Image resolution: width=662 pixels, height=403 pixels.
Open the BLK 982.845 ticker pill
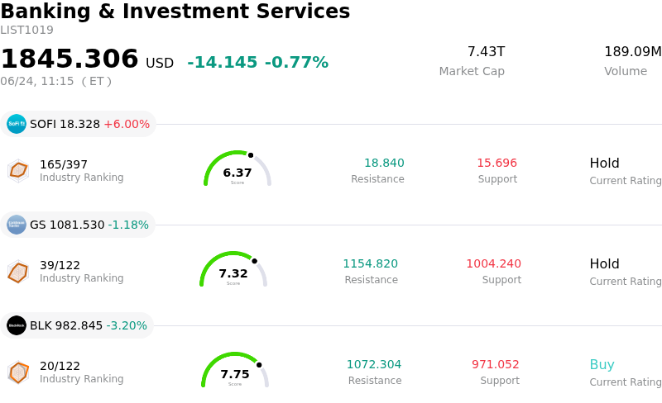77,325
